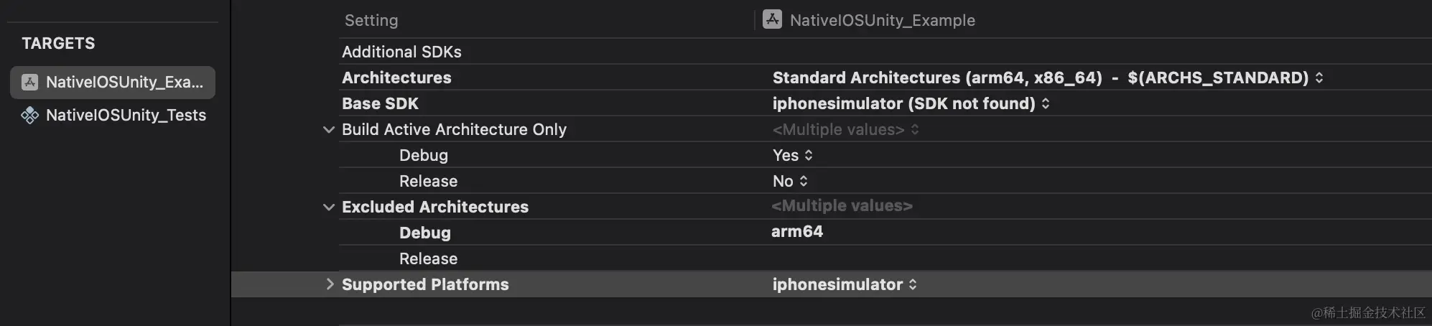Click the app icon beside the NativeIOSUnity_Example column header
Viewport: 1432px width, 326px height.
(772, 19)
